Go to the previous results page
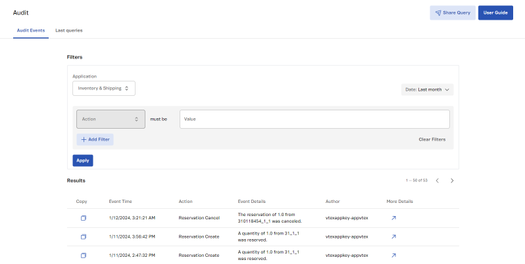 437,181
